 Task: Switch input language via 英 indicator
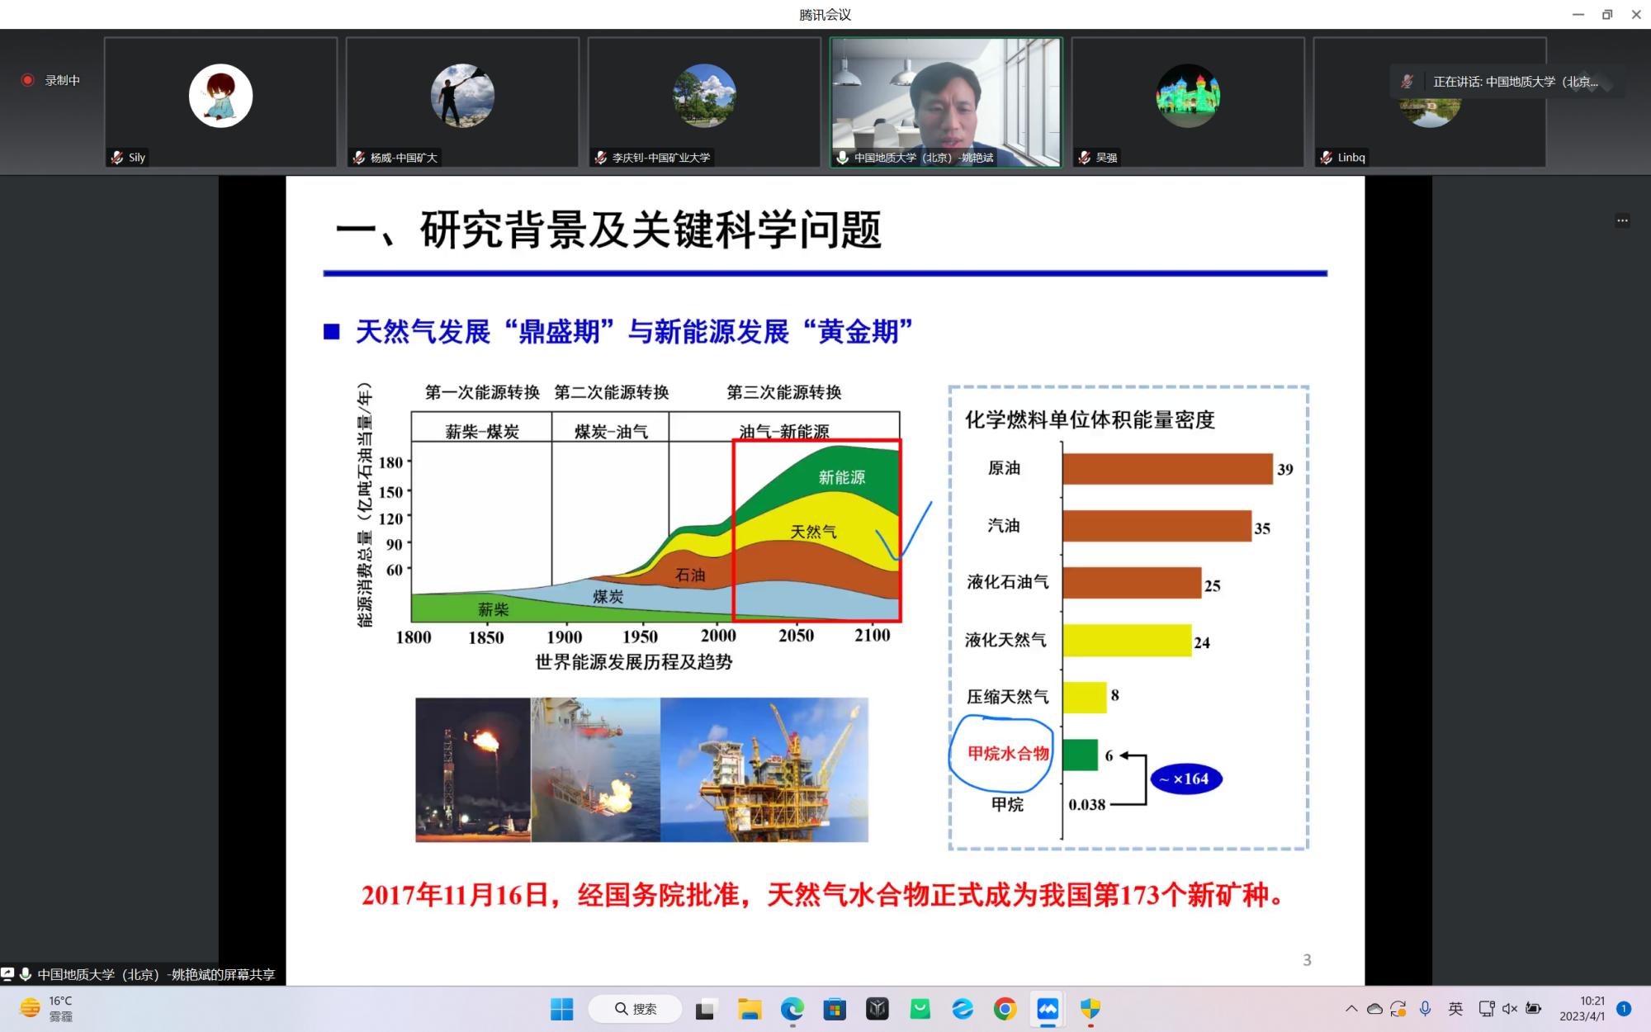(1455, 1009)
